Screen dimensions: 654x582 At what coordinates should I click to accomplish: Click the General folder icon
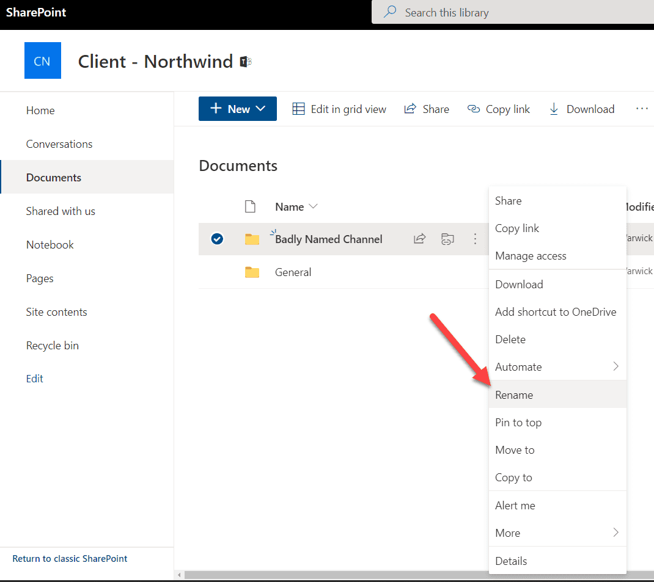252,272
